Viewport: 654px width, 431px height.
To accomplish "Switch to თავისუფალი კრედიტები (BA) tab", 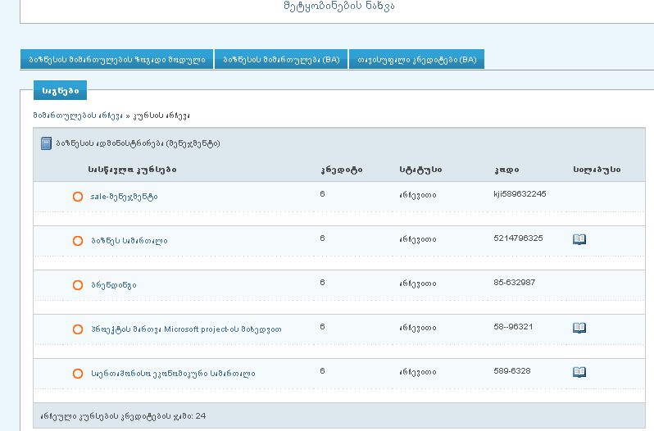I will [416, 59].
